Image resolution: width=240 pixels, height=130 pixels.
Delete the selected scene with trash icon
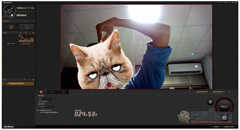point(33,32)
